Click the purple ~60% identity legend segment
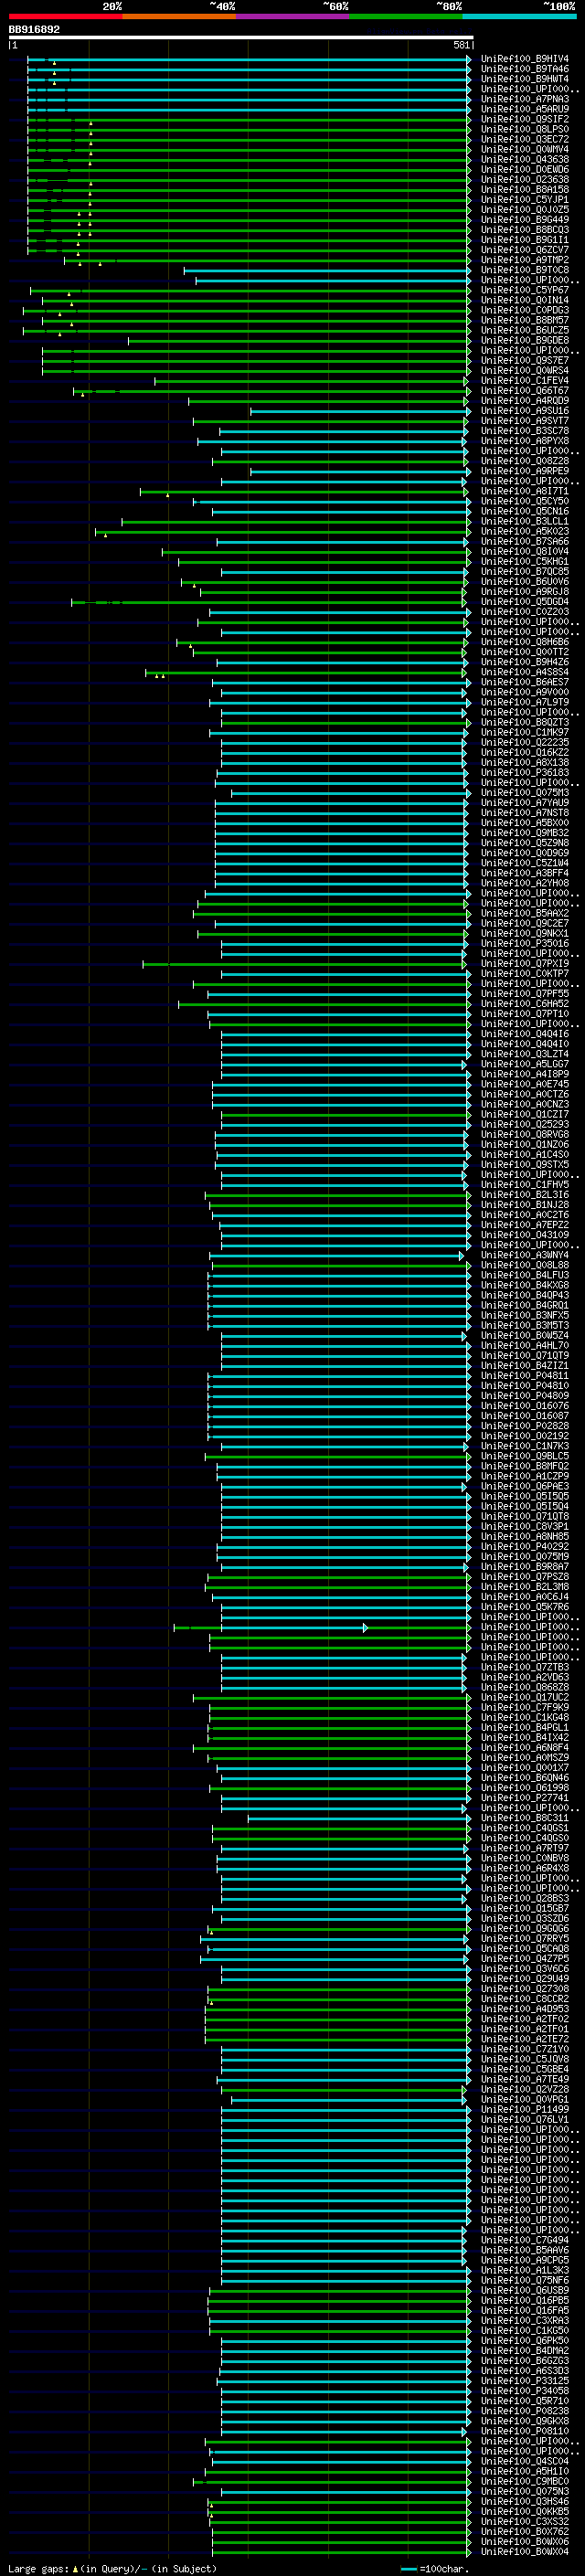The width and height of the screenshot is (585, 2576). click(292, 17)
